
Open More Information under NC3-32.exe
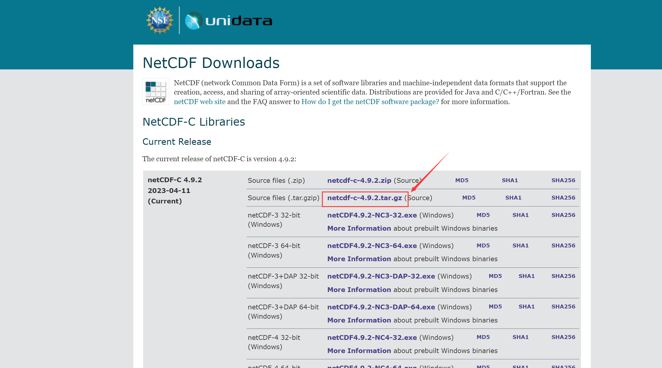pyautogui.click(x=359, y=228)
